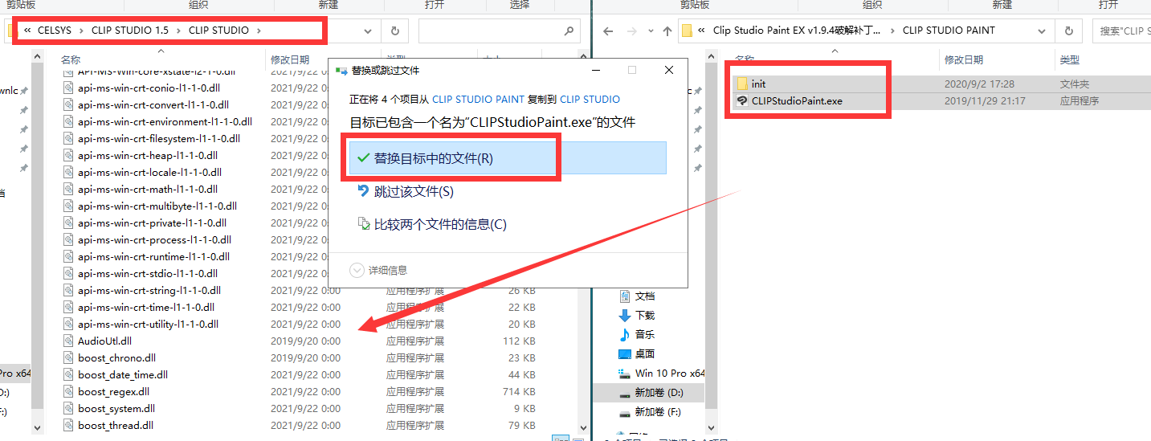Select the Clip Studio Paint EX v1.9.4 breadcrumb
The image size is (1151, 441).
pos(796,31)
